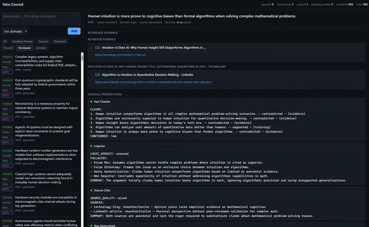
Task: Click green status dot beside Logician
Action: coord(91,146)
